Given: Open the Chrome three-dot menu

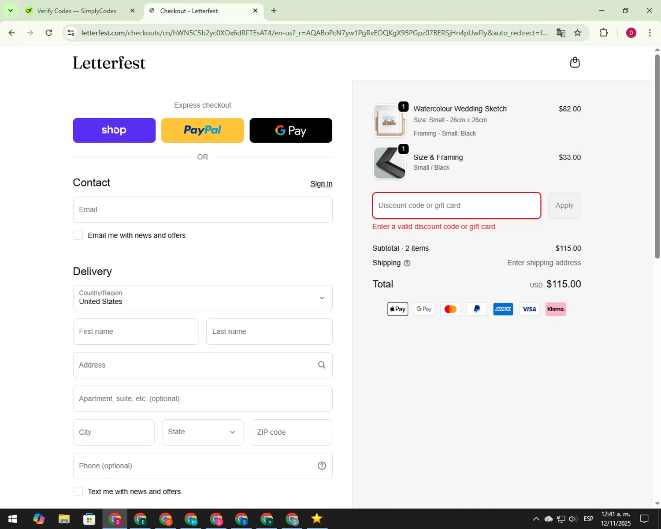Looking at the screenshot, I should coord(650,33).
